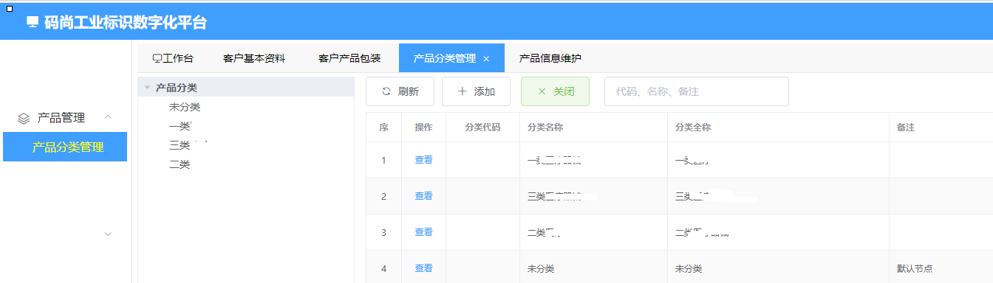Click the 分类代码 column header

tap(482, 127)
